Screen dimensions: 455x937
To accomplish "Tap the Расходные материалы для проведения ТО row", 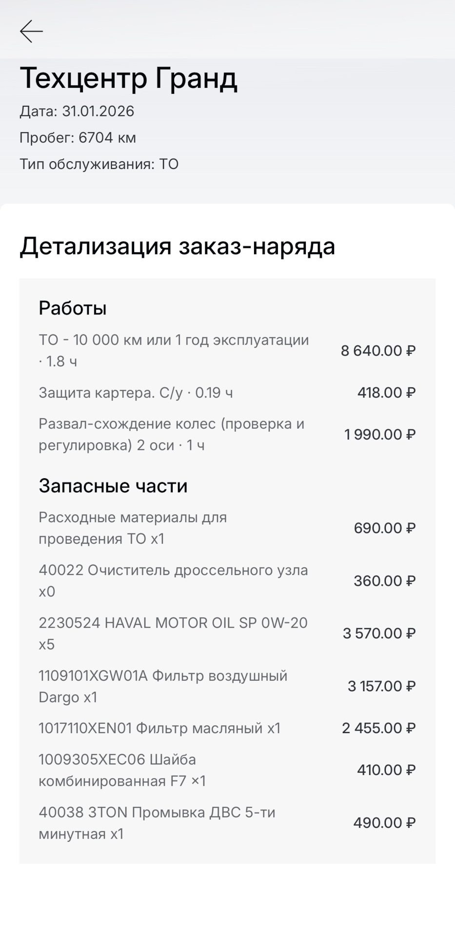I will [x=133, y=528].
